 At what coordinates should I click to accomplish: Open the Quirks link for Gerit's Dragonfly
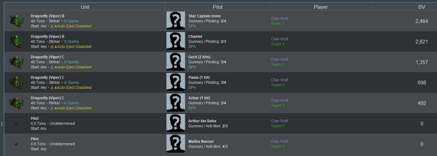(x=73, y=62)
